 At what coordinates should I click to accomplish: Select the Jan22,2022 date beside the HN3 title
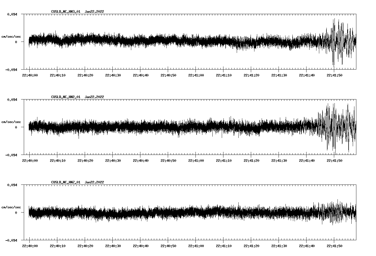pos(94,12)
